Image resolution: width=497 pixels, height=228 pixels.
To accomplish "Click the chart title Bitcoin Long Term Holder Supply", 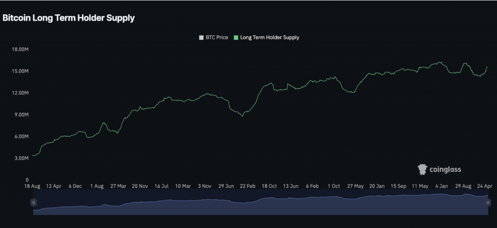I will coord(68,18).
